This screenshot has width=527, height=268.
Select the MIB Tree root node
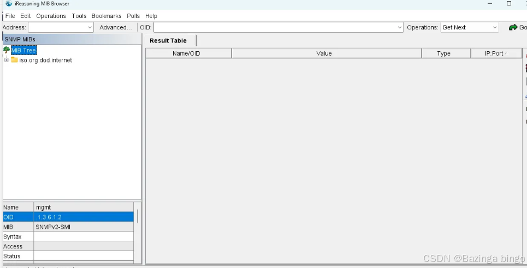click(23, 50)
